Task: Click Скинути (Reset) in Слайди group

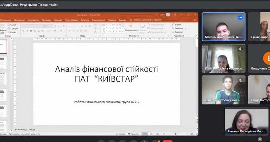Action: point(13,28)
